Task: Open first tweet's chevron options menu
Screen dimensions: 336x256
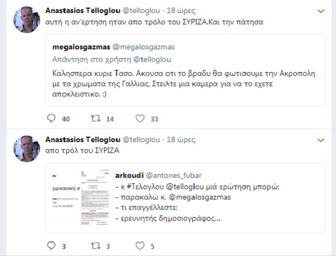Action: pos(321,11)
